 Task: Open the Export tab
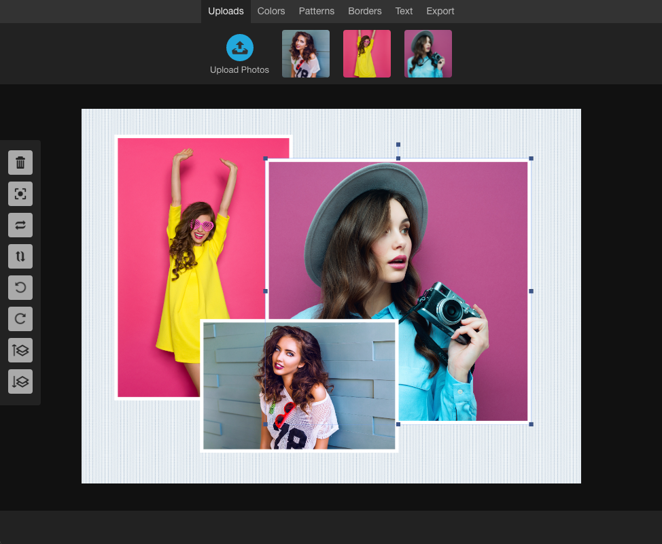(x=440, y=11)
